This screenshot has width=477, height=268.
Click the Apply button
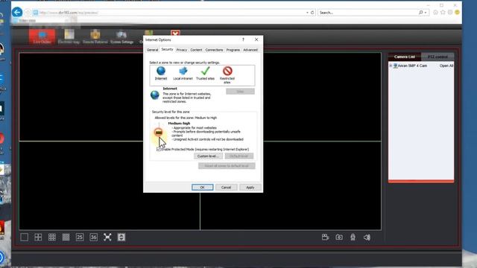pyautogui.click(x=250, y=187)
